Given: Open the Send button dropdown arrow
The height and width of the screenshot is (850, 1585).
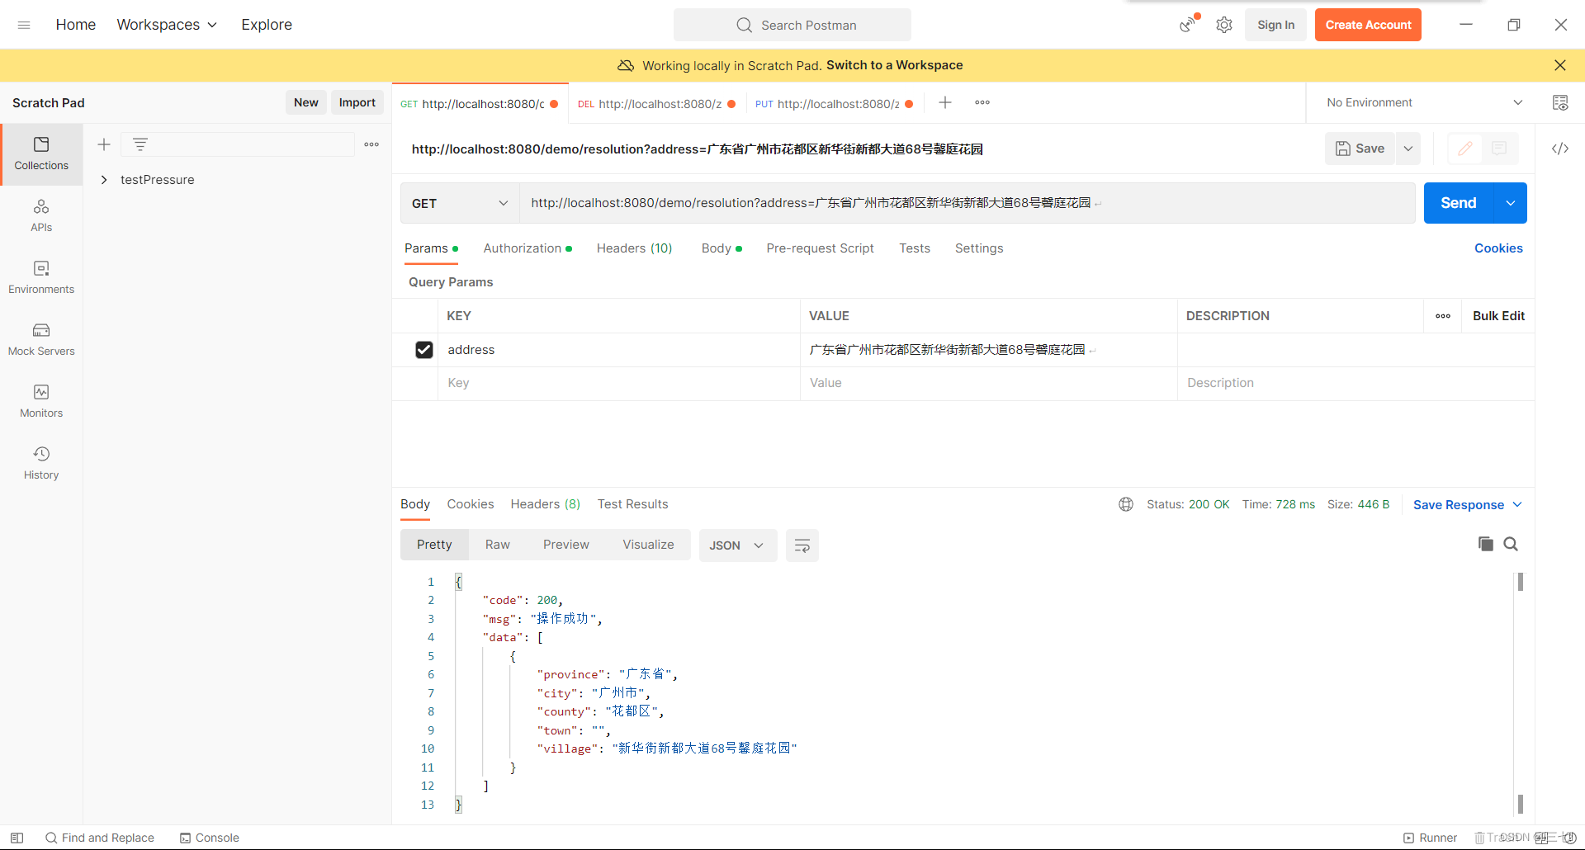Looking at the screenshot, I should [x=1510, y=203].
